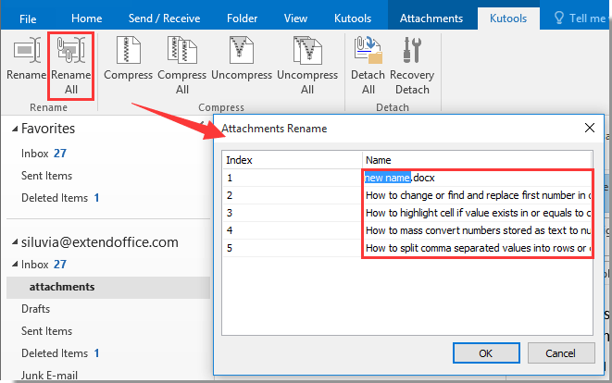Close the Attachments Rename dialog

(x=589, y=129)
